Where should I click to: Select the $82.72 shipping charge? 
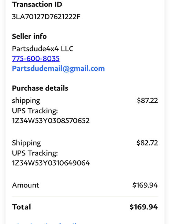click(x=147, y=143)
